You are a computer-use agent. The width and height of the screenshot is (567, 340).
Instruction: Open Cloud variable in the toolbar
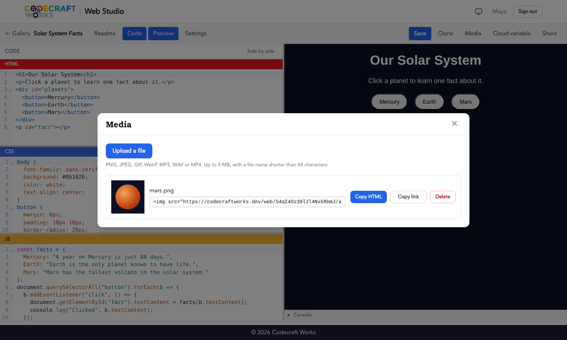[512, 33]
